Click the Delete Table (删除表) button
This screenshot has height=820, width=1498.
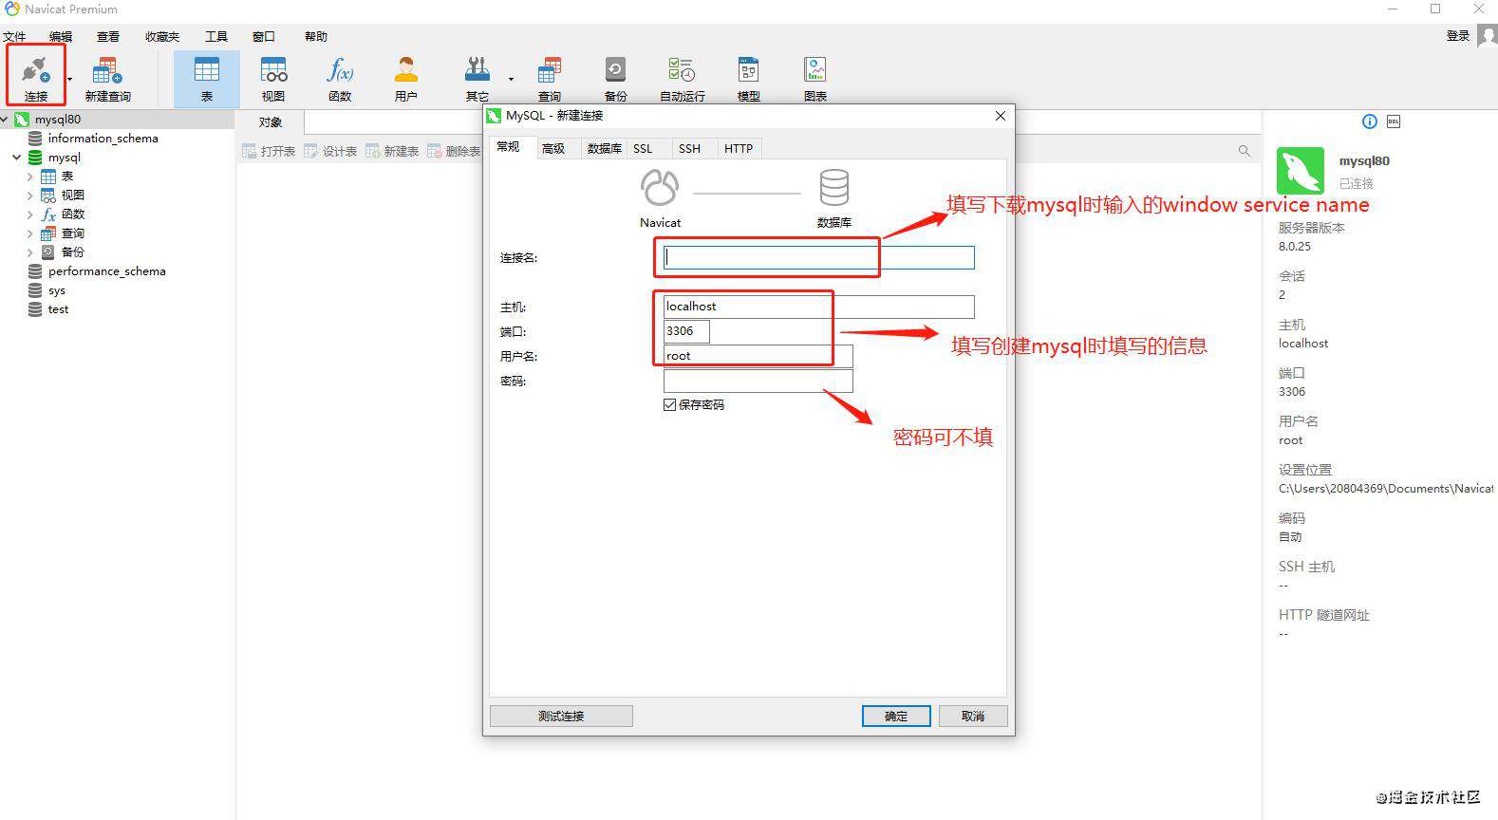pyautogui.click(x=454, y=152)
